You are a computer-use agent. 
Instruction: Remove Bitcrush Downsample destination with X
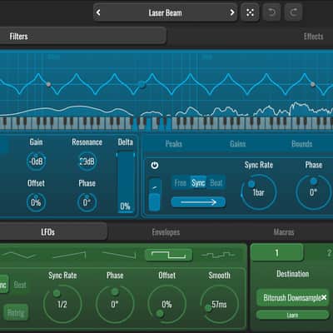324,297
